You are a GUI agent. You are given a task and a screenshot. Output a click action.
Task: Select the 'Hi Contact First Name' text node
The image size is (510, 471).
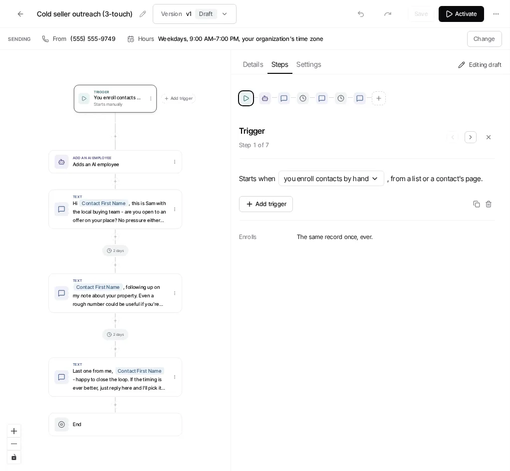115,209
